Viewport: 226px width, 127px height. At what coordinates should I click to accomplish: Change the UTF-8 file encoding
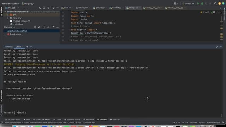coord(185,123)
